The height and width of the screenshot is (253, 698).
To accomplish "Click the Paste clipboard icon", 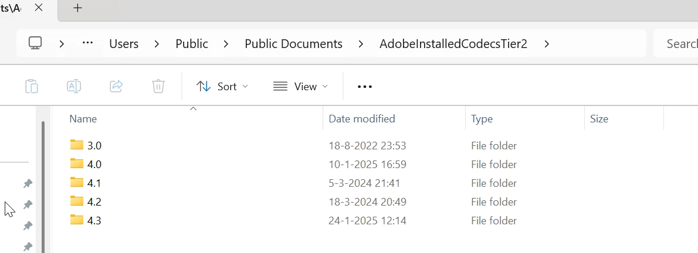I will pyautogui.click(x=32, y=87).
